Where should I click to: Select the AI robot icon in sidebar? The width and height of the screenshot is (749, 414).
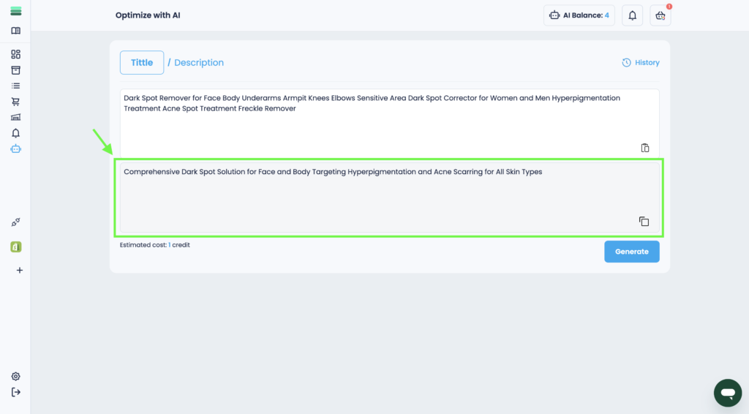click(15, 148)
